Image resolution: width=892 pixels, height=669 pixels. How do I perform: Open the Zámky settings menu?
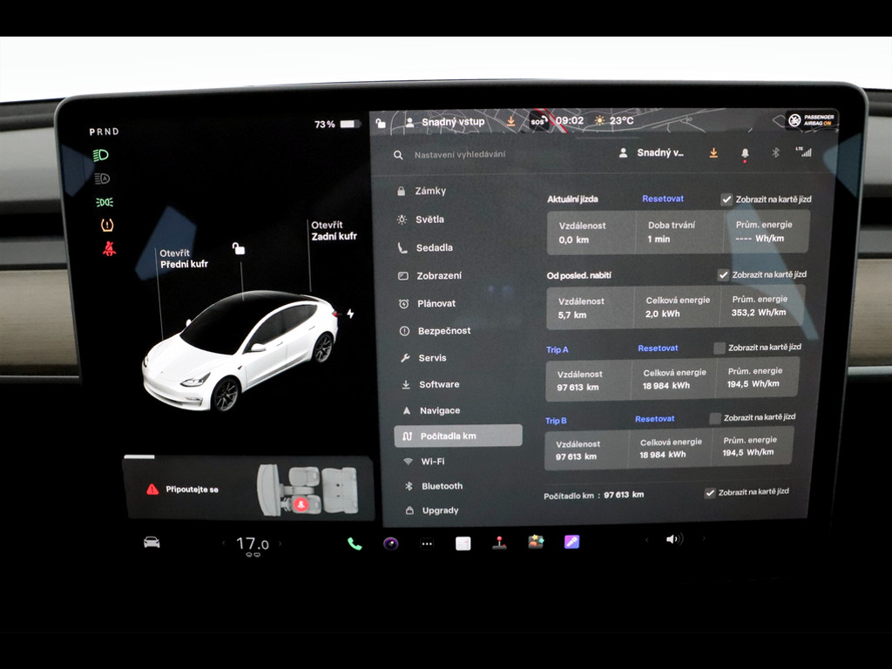pyautogui.click(x=430, y=191)
